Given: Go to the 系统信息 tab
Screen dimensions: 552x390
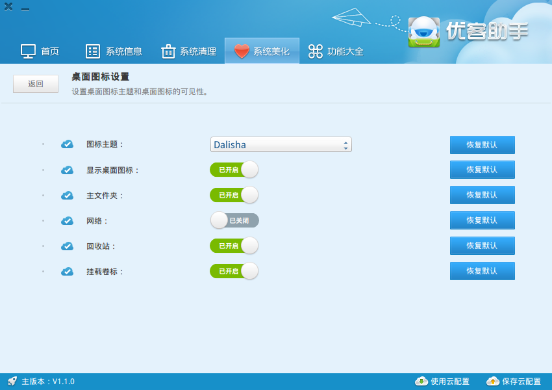Looking at the screenshot, I should [114, 51].
